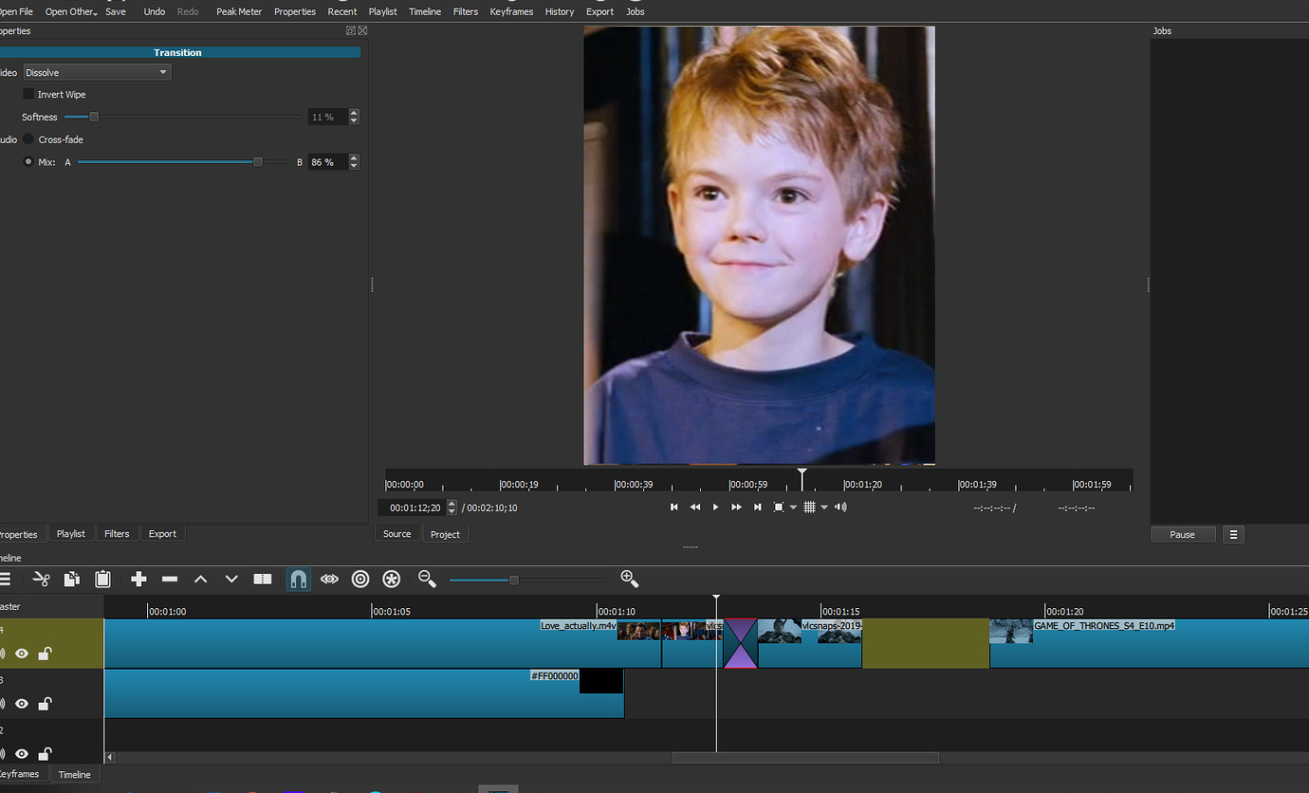Open the player zoom dropdown arrow
The image size is (1309, 793).
click(793, 507)
